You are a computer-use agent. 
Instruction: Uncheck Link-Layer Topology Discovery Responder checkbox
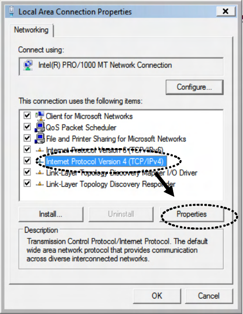(27, 183)
